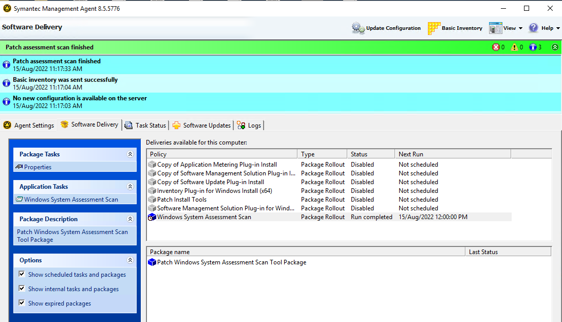Click package icon for Copy of Software Update Plug-in
This screenshot has width=562, height=322.
point(152,182)
